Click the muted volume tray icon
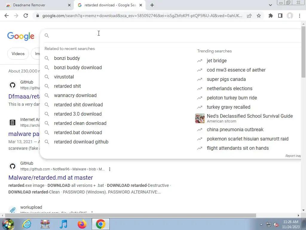 tap(276, 225)
